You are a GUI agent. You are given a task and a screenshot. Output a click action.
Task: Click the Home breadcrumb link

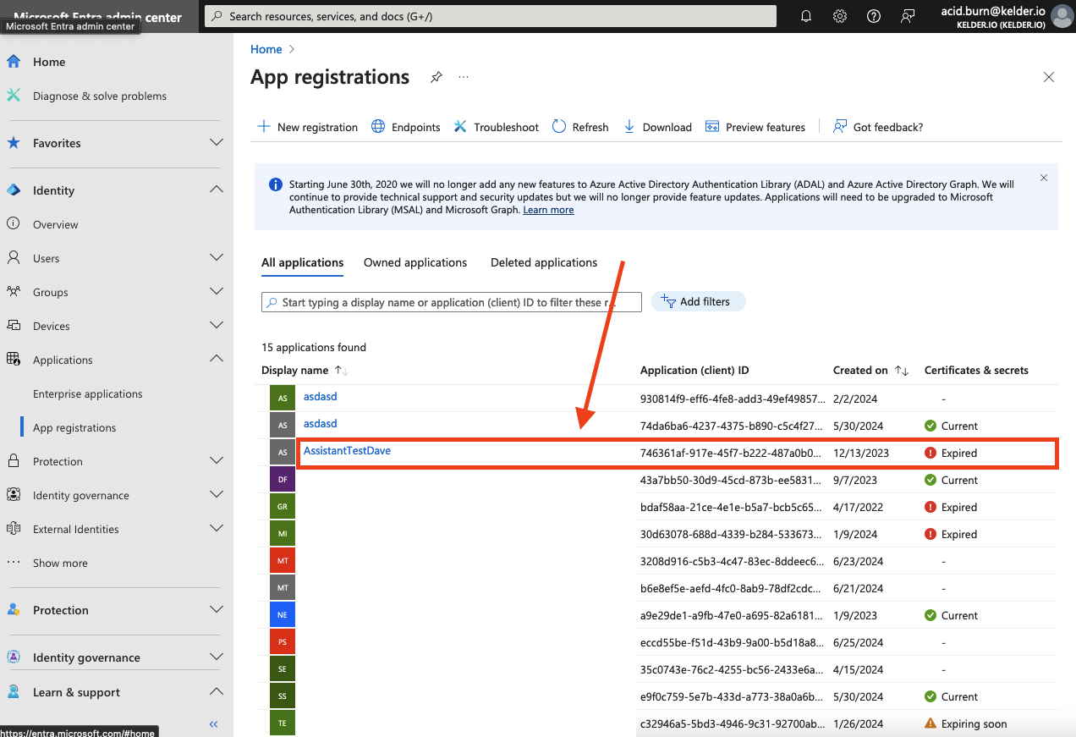click(x=266, y=49)
